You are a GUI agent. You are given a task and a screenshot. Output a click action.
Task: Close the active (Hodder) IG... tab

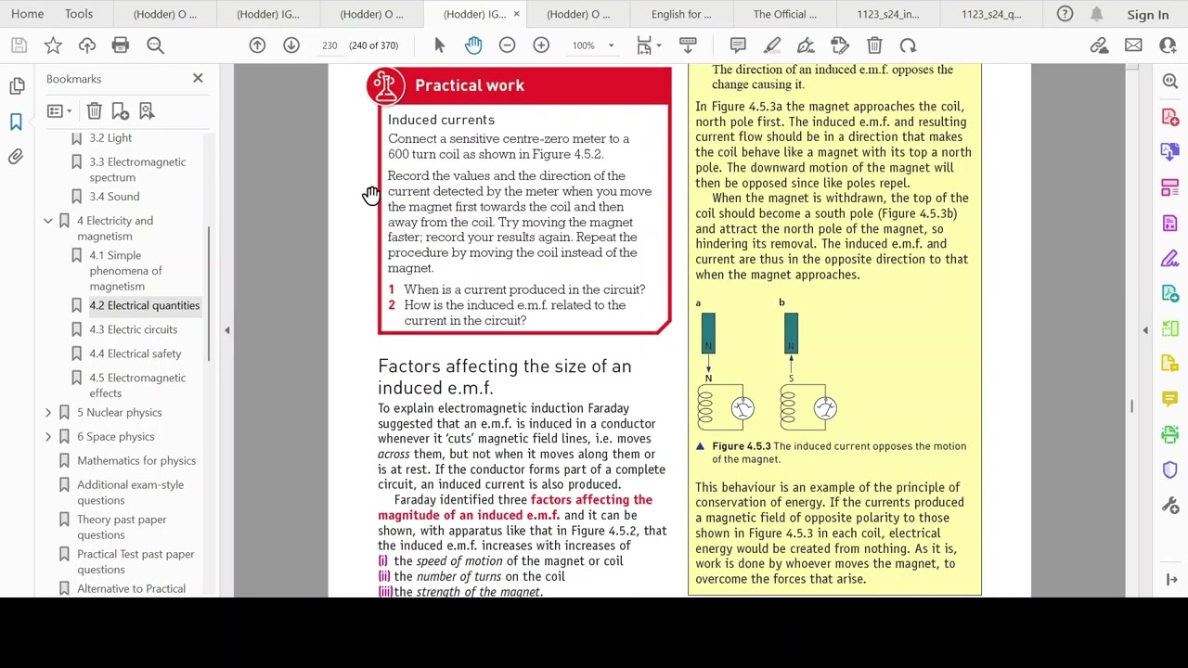coord(516,14)
